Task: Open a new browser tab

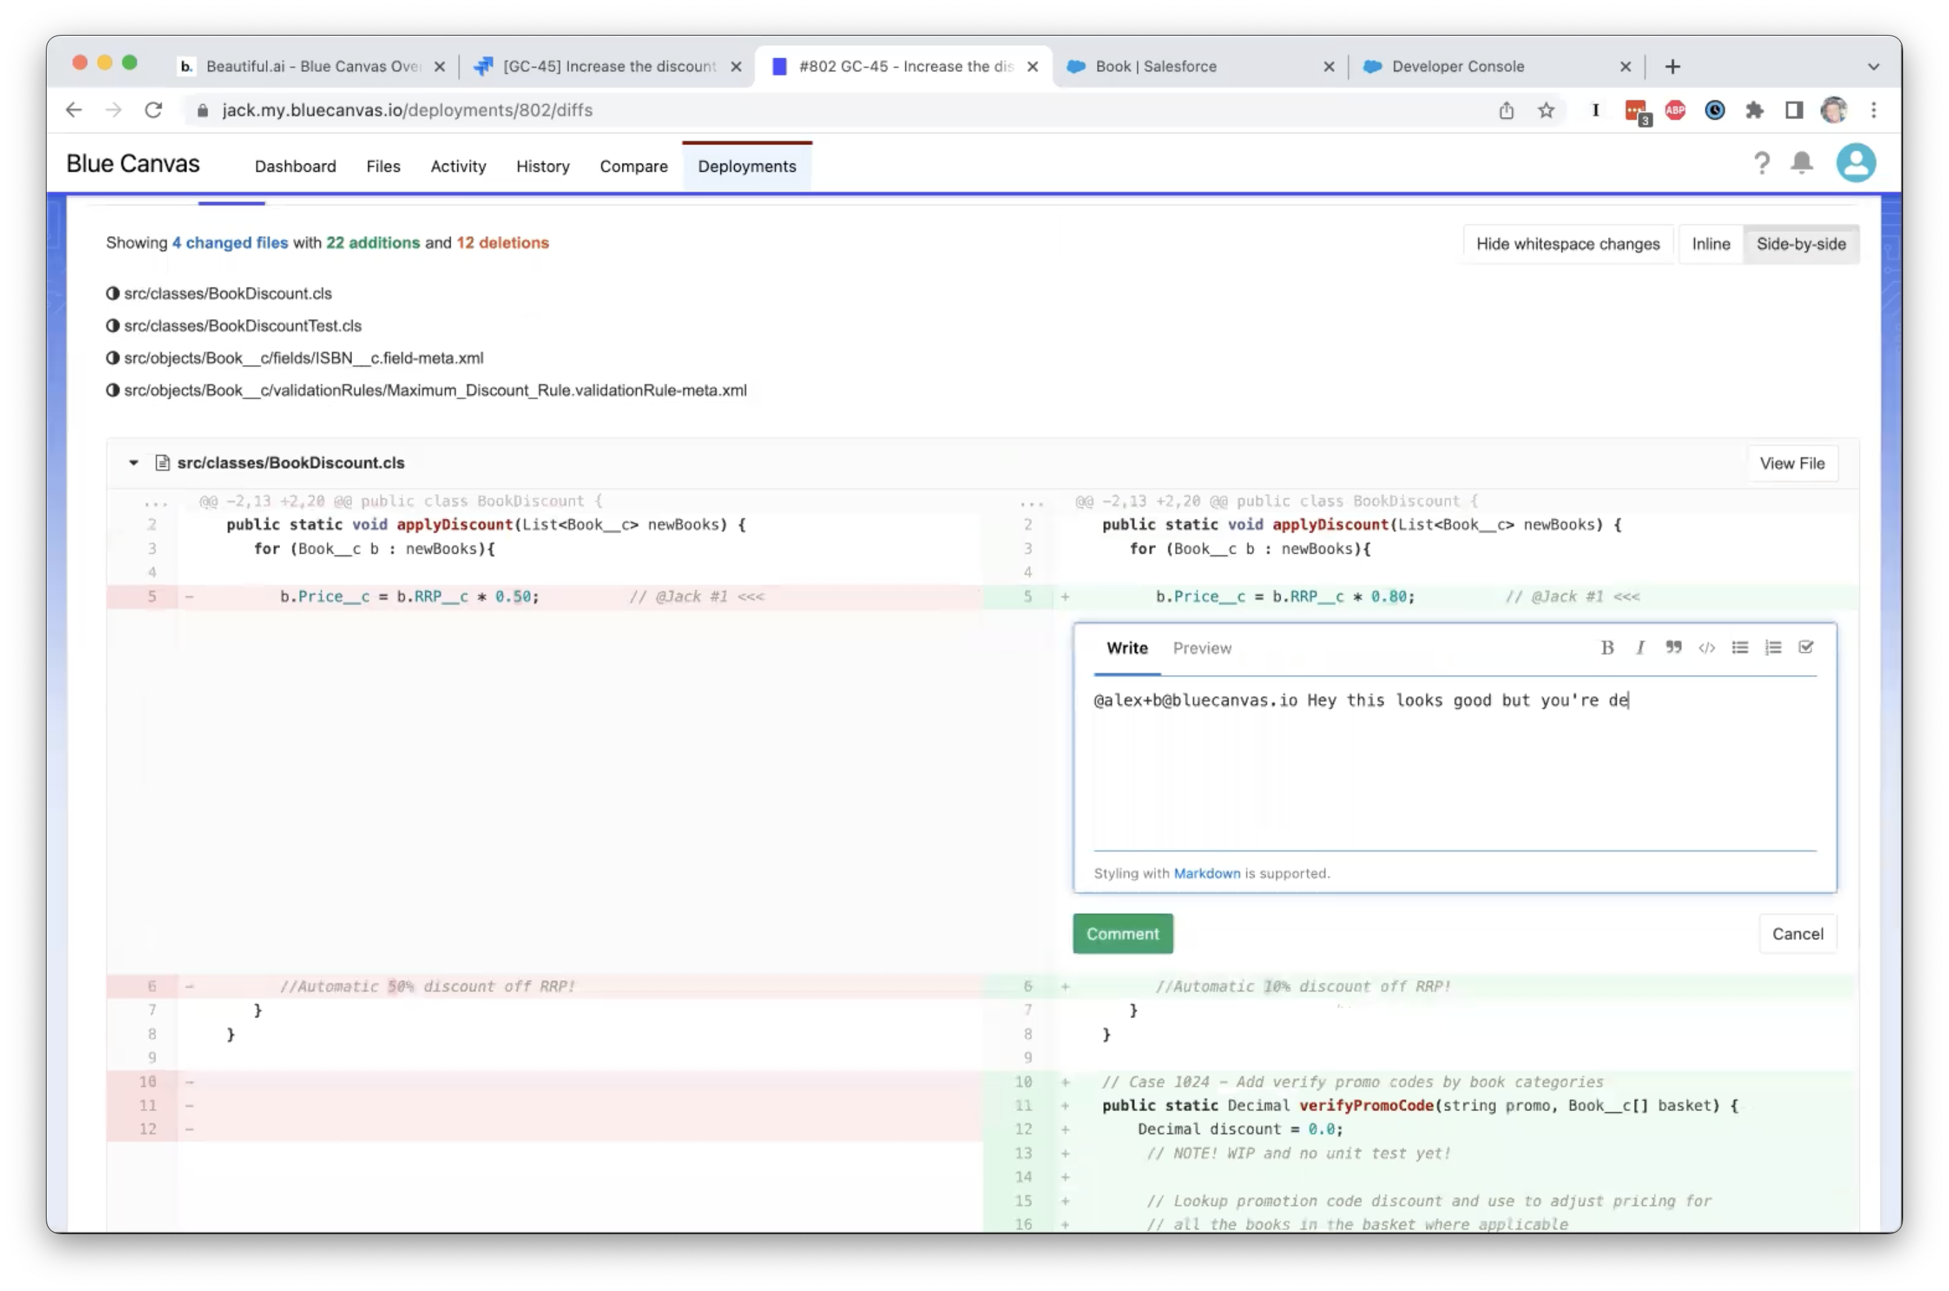Action: 1672,66
